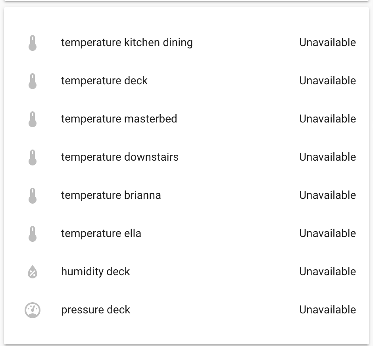The width and height of the screenshot is (373, 346).
Task: Select the temperature ella row
Action: pos(101,233)
